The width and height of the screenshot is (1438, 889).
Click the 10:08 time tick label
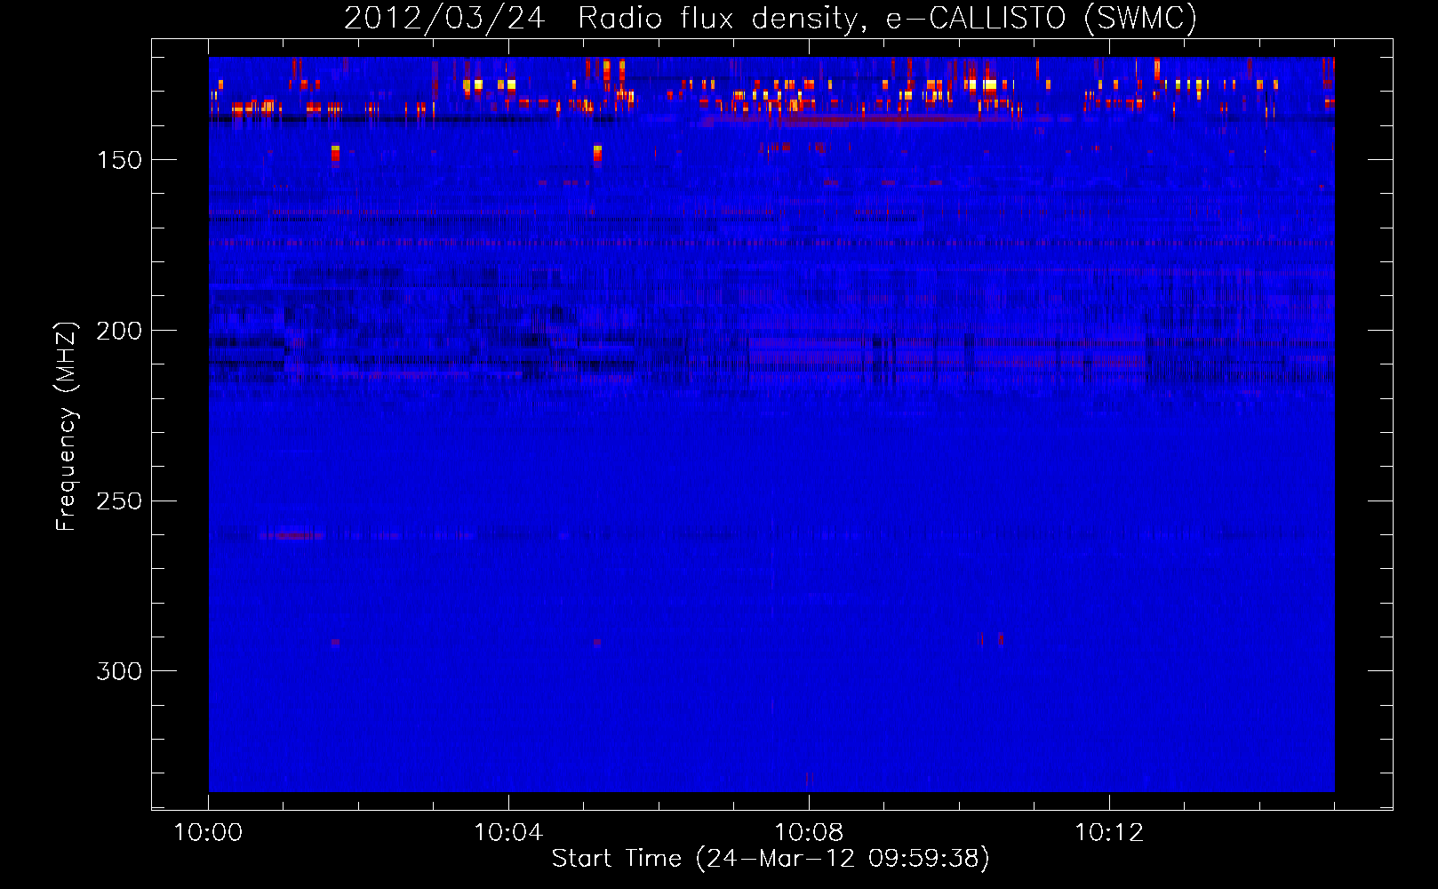pos(809,833)
